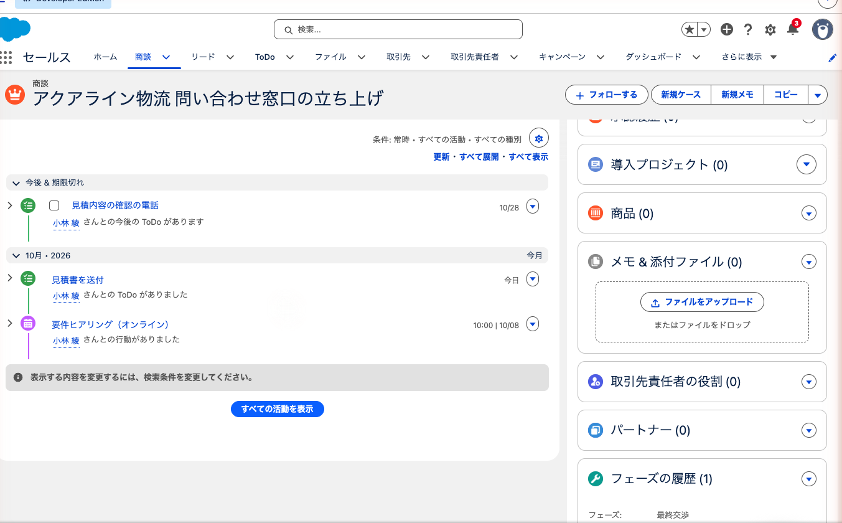Click the フォローする button
This screenshot has height=523, width=842.
[x=607, y=95]
